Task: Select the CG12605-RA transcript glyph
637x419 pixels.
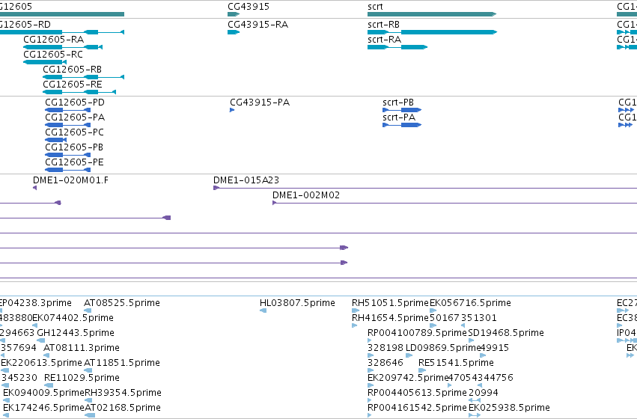Action: tap(63, 47)
